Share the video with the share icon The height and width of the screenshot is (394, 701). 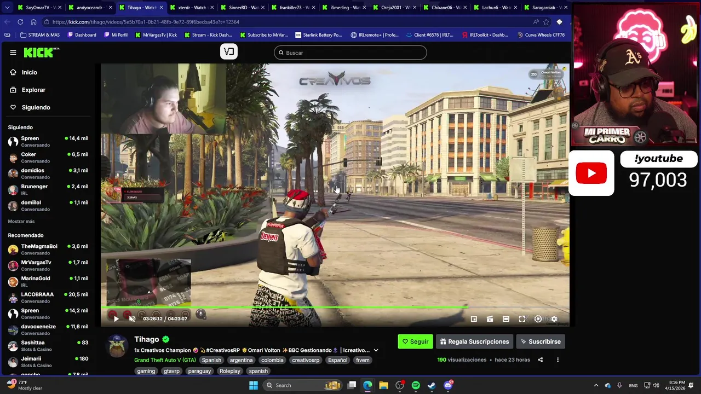coord(541,360)
